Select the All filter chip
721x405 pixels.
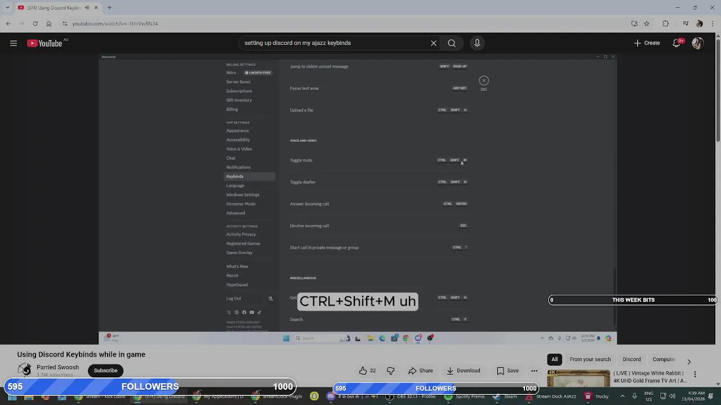coord(554,359)
